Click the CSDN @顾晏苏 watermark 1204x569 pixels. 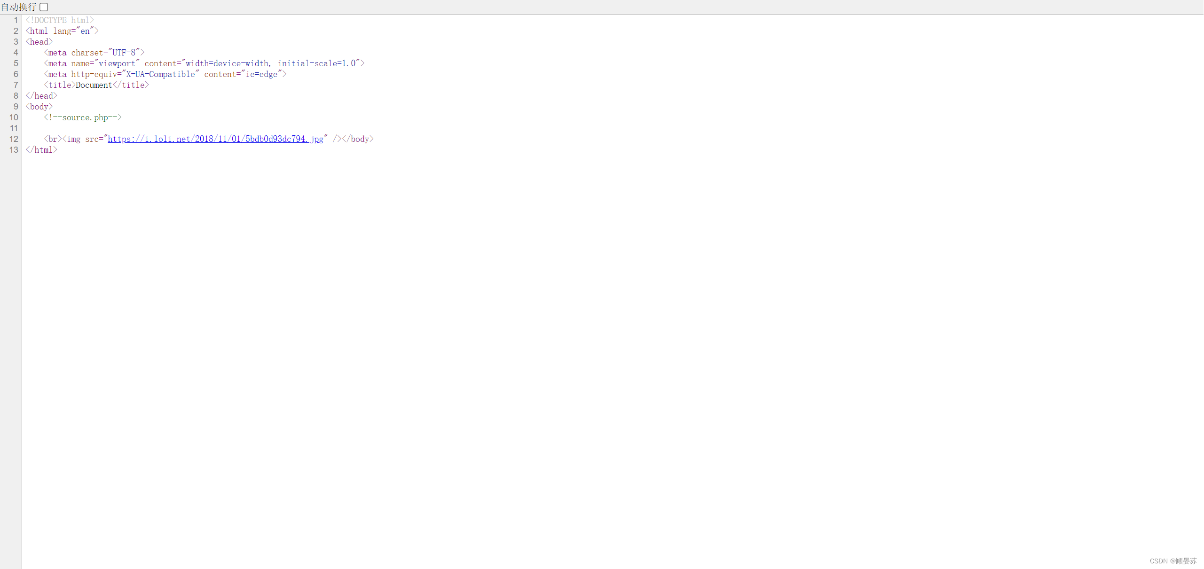(x=1173, y=561)
